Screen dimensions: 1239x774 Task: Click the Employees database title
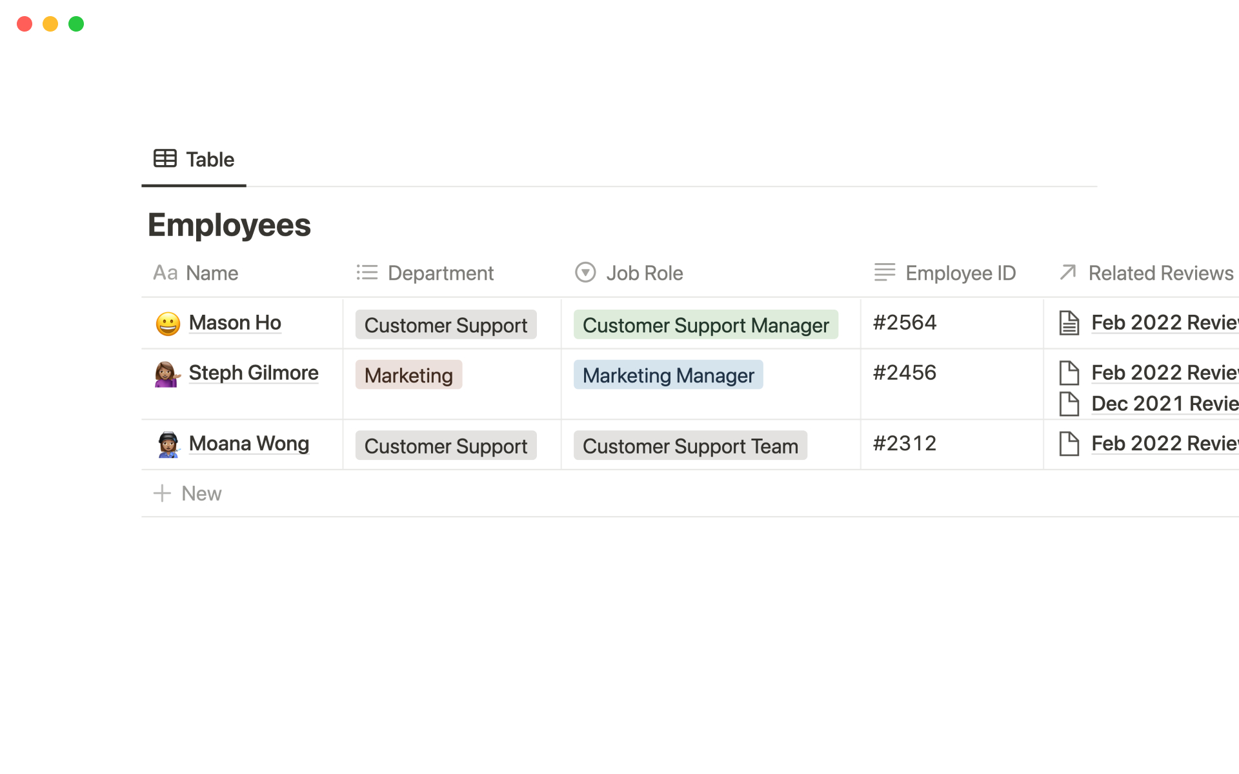click(229, 225)
